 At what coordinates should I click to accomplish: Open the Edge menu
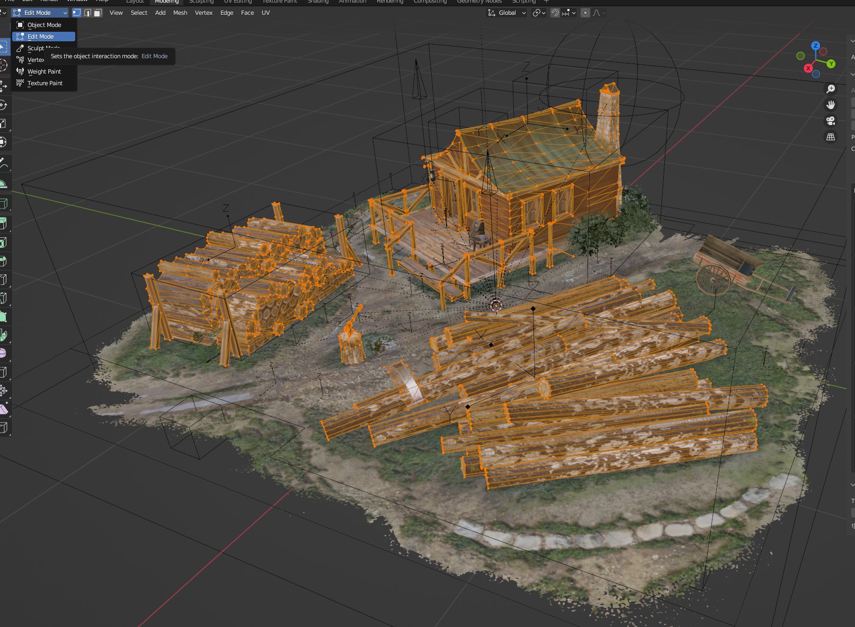[x=227, y=13]
